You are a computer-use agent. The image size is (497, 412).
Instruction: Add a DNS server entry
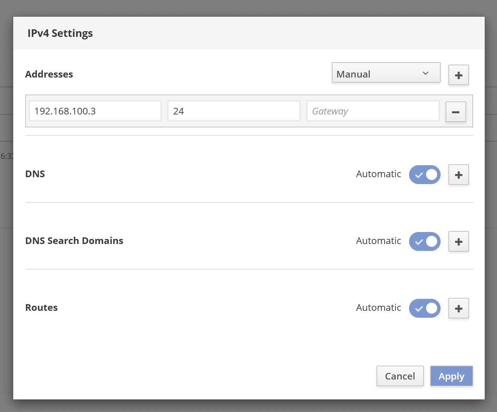tap(459, 175)
